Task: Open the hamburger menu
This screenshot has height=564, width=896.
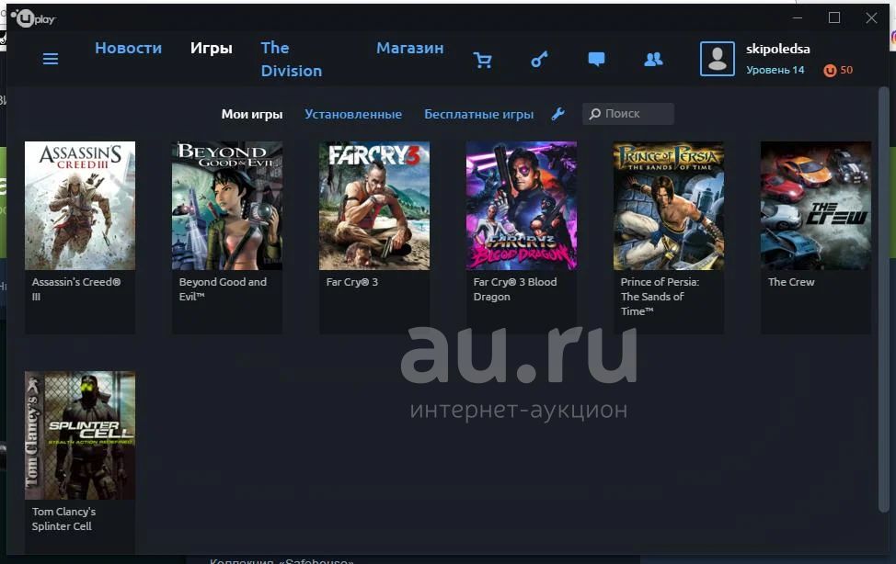Action: click(51, 59)
